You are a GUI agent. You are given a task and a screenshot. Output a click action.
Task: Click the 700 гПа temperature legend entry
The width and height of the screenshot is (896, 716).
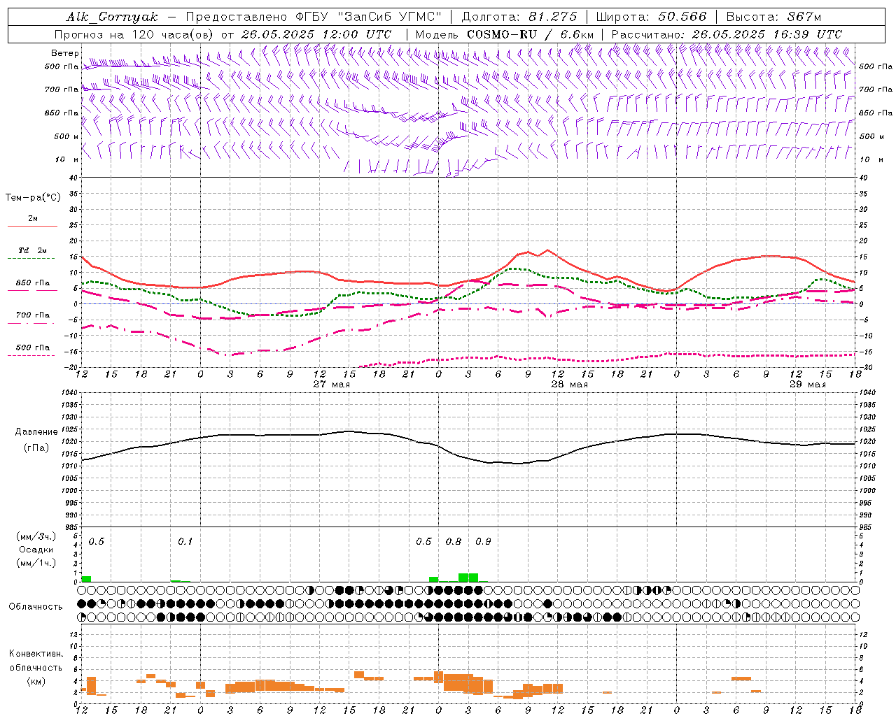(x=33, y=315)
